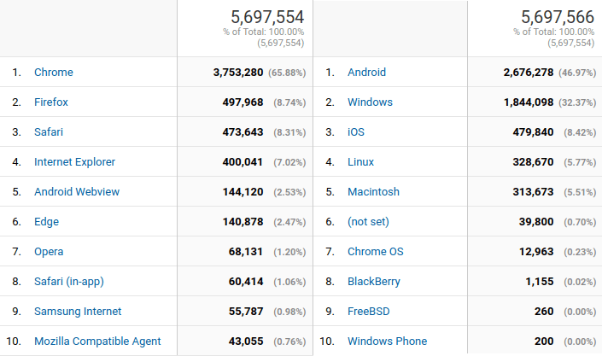Open the Mozilla Compatible Agent link
This screenshot has width=602, height=356.
point(97,341)
